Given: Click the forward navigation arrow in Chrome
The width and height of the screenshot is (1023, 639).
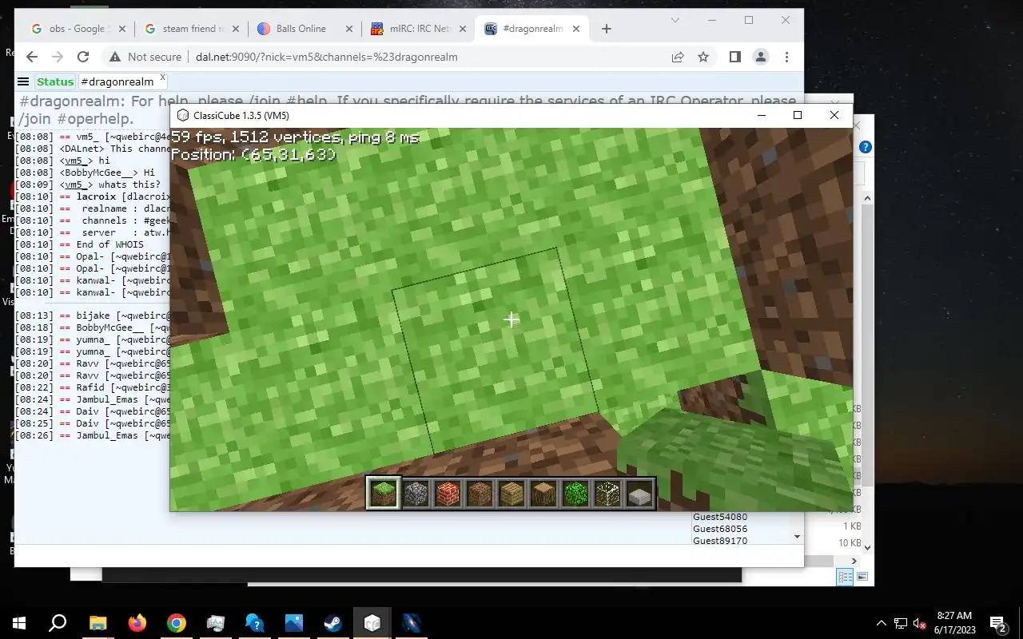Looking at the screenshot, I should (58, 57).
